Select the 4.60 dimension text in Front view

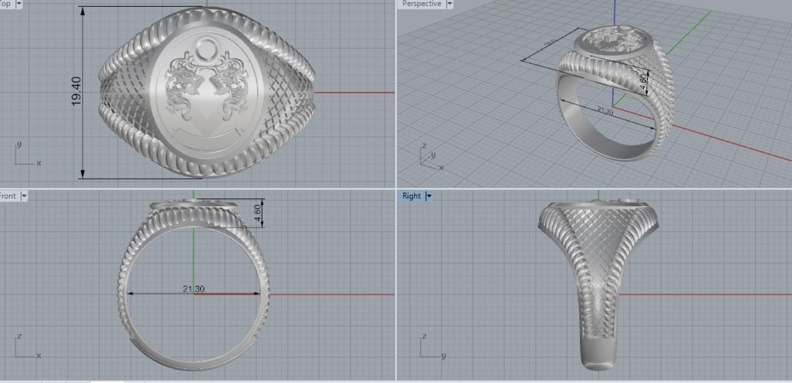[x=258, y=213]
